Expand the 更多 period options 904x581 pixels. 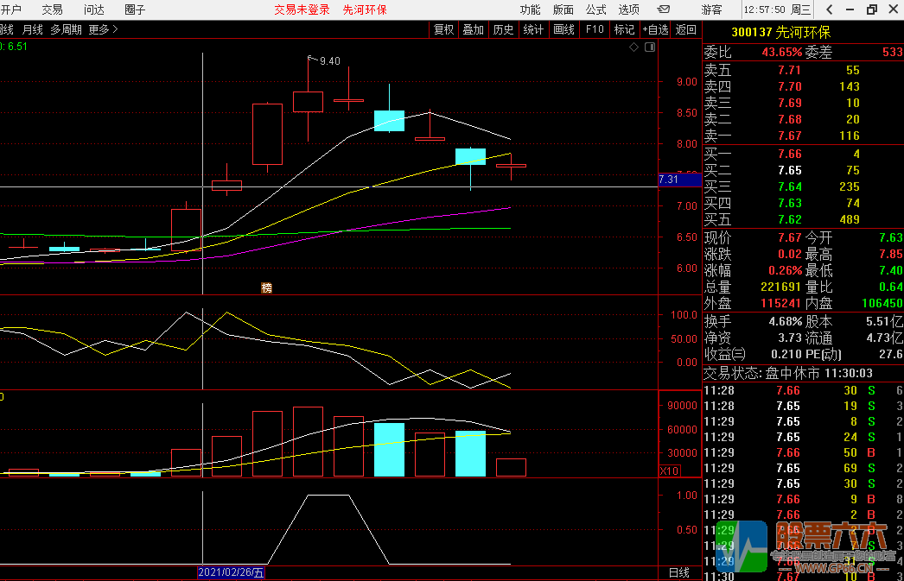(103, 29)
